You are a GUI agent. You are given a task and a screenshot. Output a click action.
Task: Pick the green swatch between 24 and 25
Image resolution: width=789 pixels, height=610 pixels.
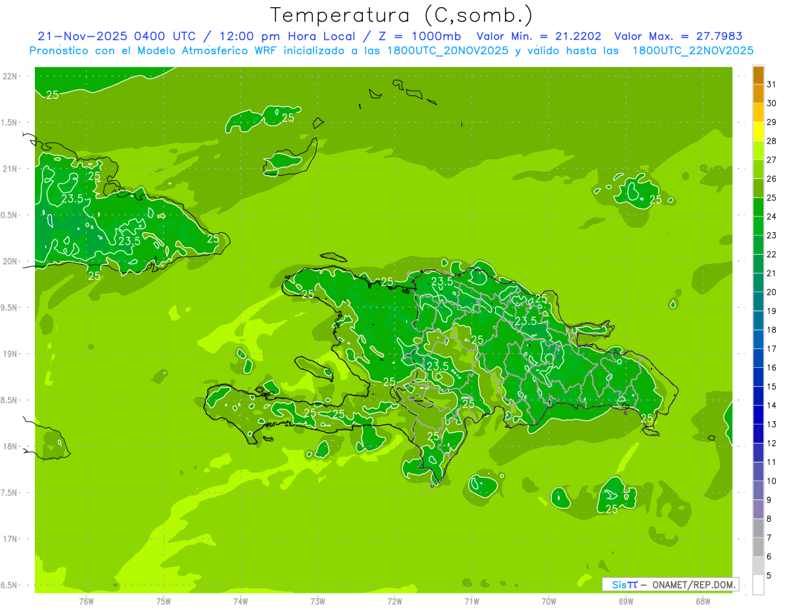point(758,207)
